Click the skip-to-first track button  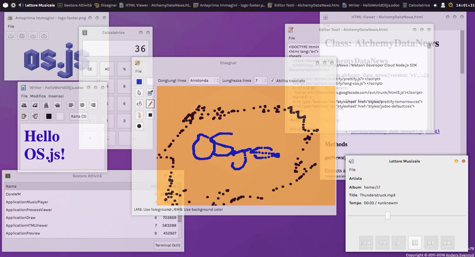pos(366,242)
